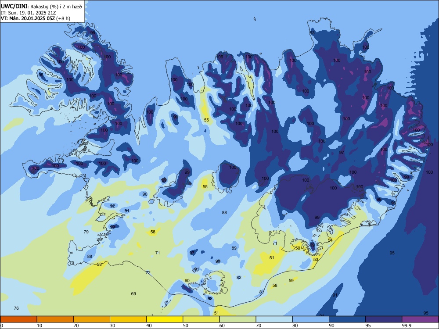Viewport: 439px width, 329px height.
Task: Click the map value '76' over the sea
Action: click(x=16, y=308)
